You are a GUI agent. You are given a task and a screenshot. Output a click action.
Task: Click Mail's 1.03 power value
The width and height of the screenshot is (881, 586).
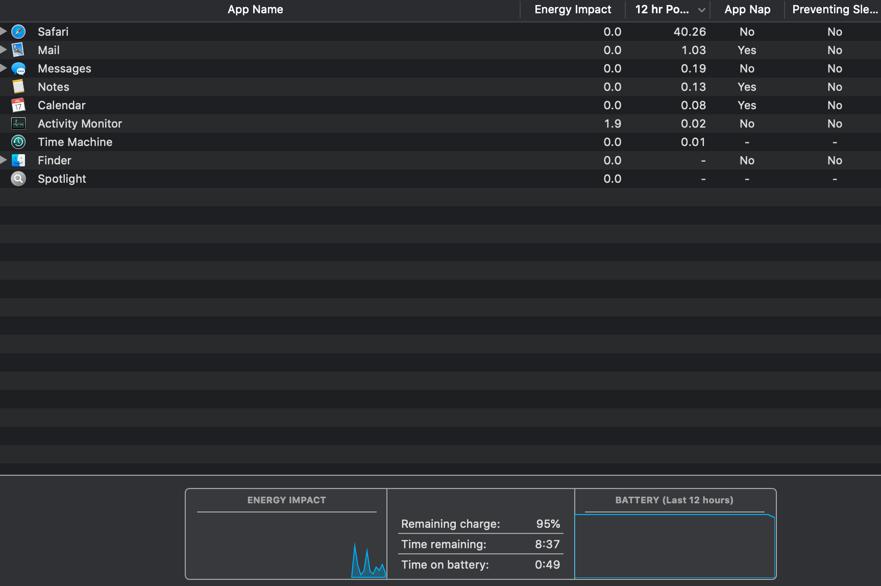[694, 50]
